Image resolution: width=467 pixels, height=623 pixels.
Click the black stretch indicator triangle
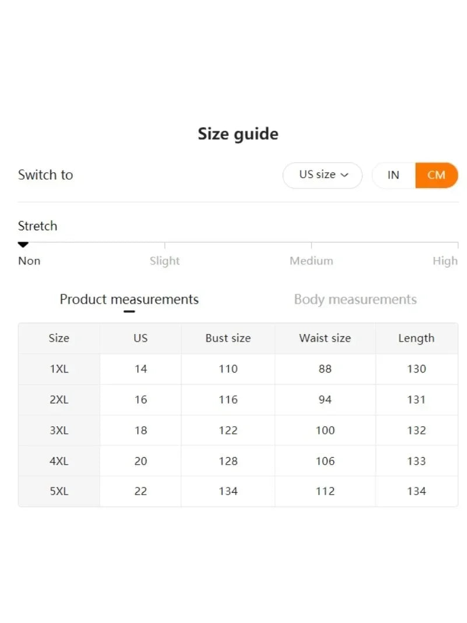click(x=23, y=245)
